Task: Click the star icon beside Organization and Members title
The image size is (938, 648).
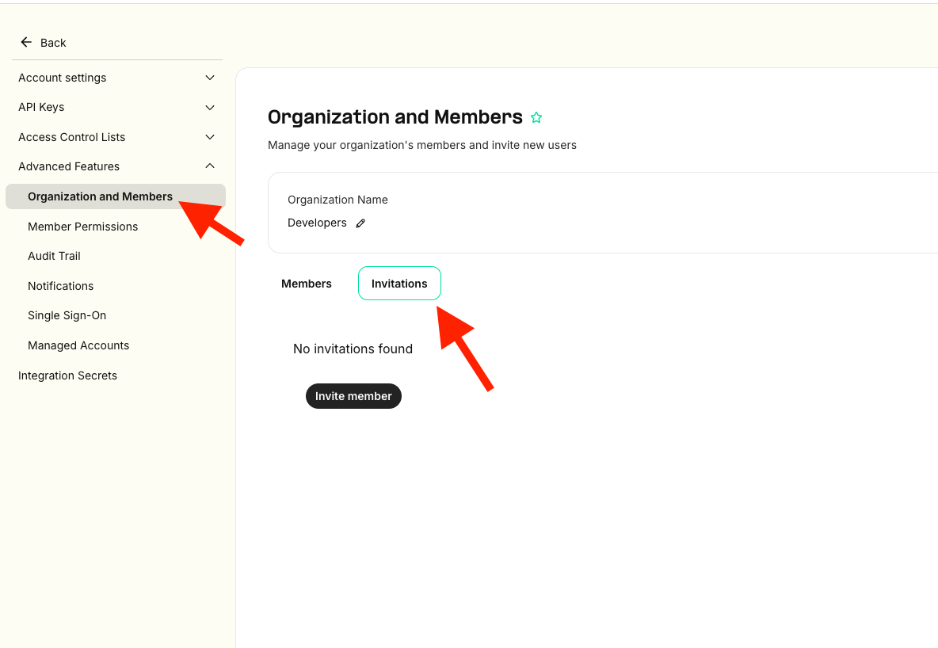Action: [536, 117]
